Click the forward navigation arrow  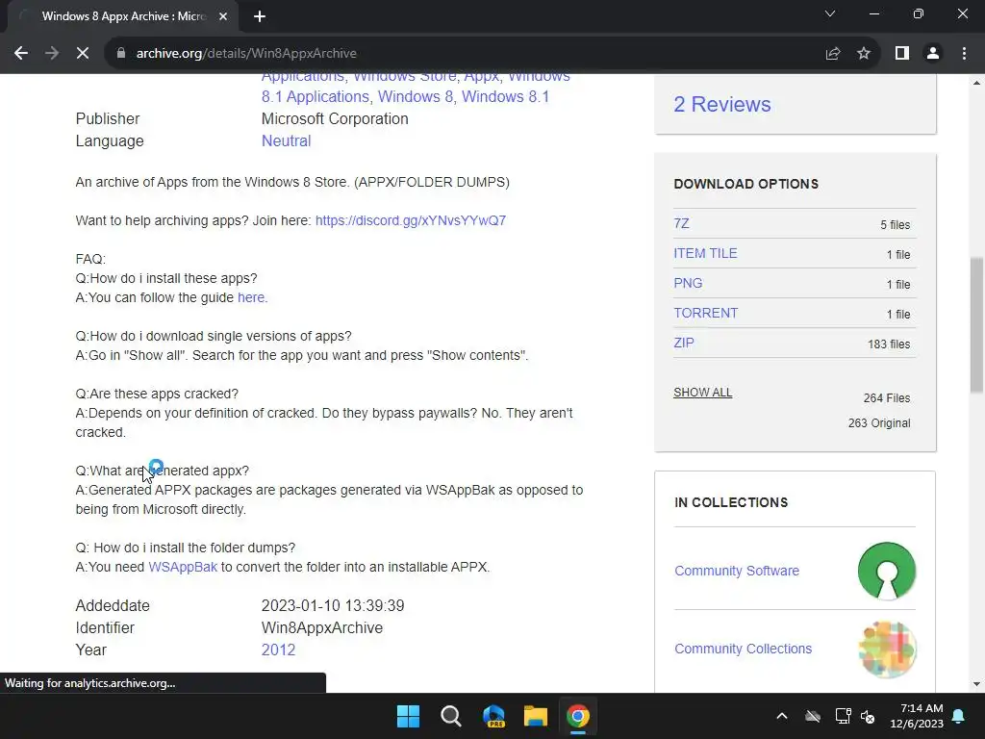tap(52, 54)
